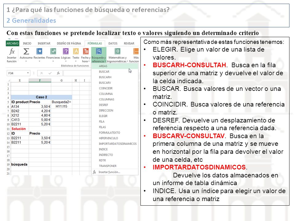Open the Más funciones icon
The height and width of the screenshot is (221, 295).
pos(136,51)
